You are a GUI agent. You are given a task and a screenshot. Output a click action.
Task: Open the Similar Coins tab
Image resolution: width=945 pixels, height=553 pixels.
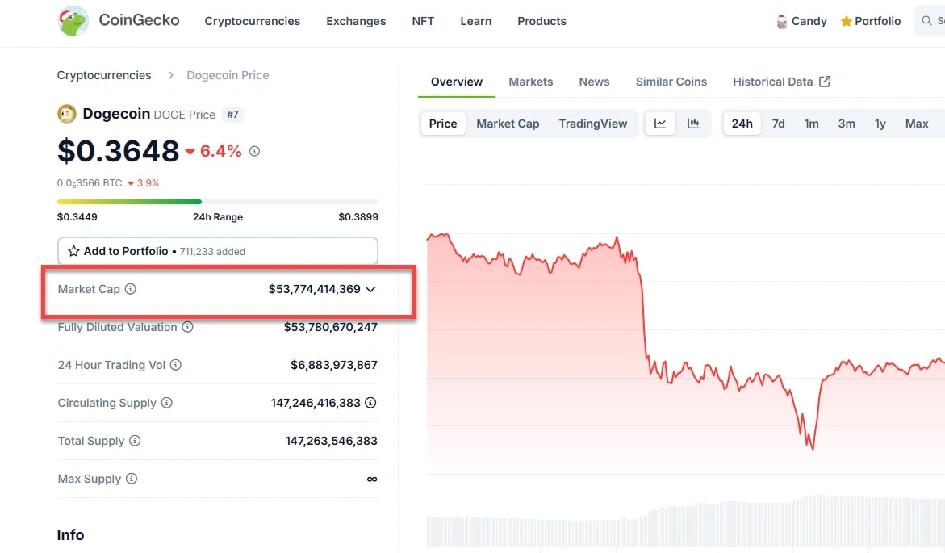(x=671, y=82)
